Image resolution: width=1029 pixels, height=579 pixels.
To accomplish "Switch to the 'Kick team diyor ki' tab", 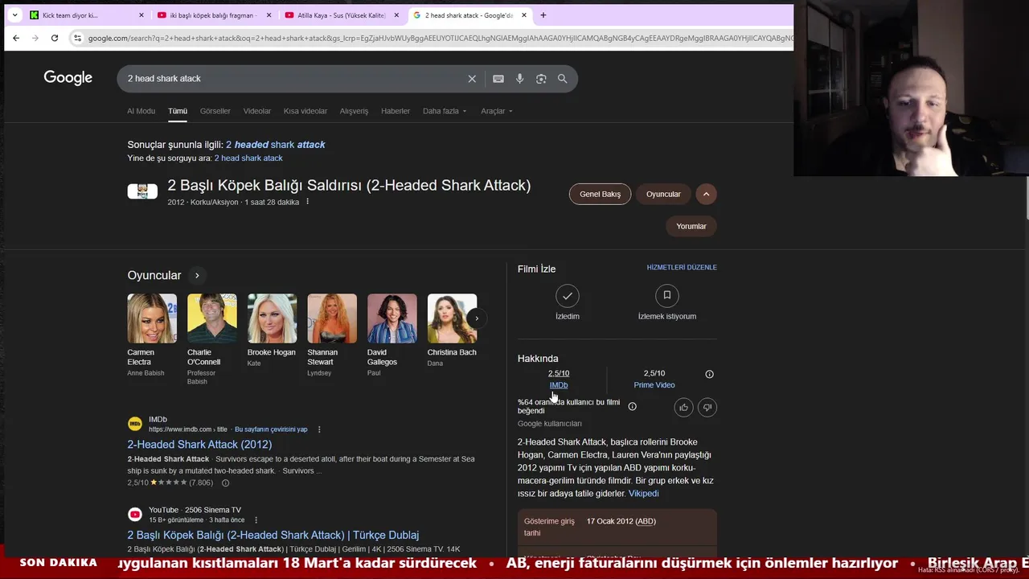I will (80, 15).
